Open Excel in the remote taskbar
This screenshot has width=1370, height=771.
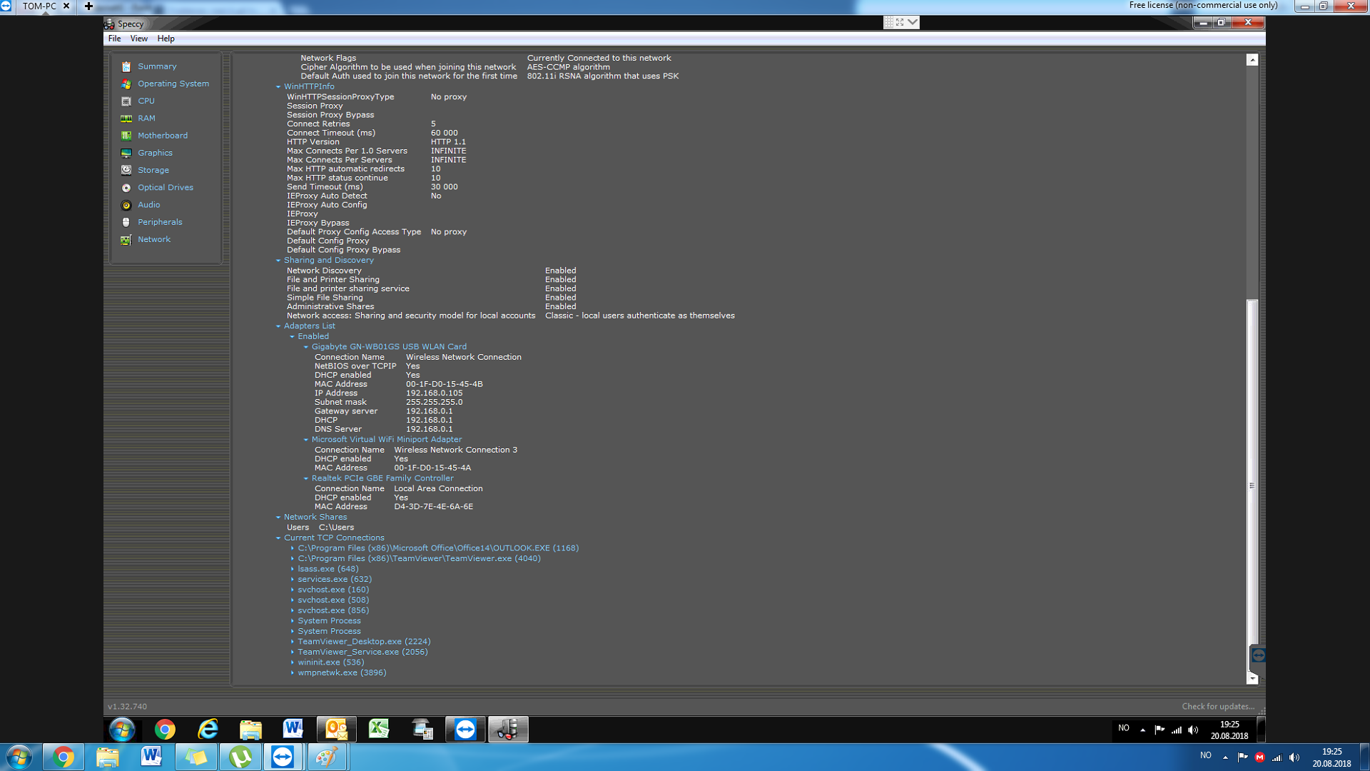pyautogui.click(x=379, y=729)
